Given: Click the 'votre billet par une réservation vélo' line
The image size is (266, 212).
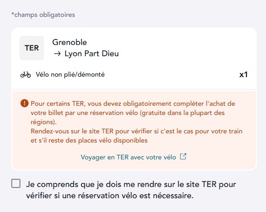Looking at the screenshot, I should pos(84,113).
